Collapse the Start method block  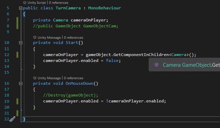[21, 43]
